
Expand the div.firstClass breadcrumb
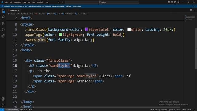click(68, 14)
